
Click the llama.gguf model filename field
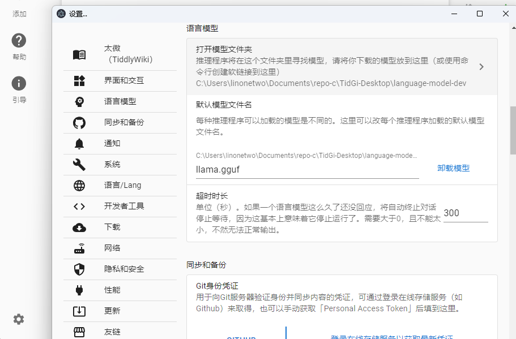point(307,169)
